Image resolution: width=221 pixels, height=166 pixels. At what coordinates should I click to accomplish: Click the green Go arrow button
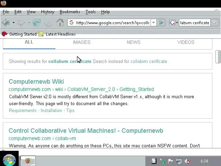tap(161, 22)
